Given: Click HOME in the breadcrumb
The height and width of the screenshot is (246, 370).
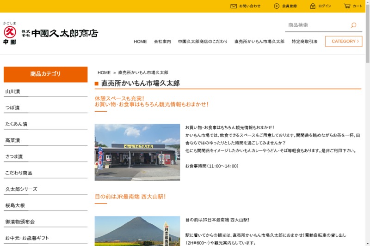Looking at the screenshot, I should 104,73.
